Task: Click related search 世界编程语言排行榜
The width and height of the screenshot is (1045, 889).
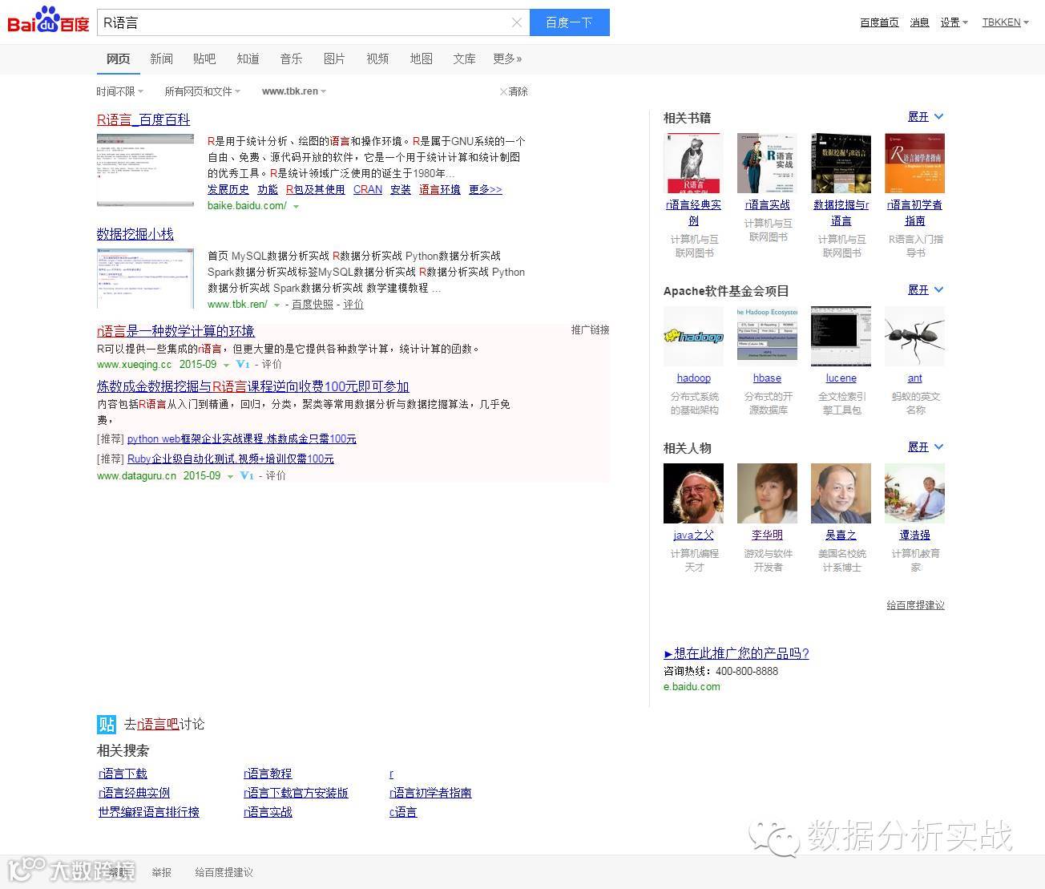Action: point(149,812)
